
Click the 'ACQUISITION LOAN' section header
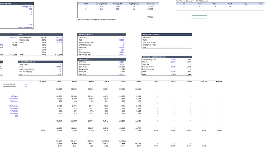click(x=27, y=62)
